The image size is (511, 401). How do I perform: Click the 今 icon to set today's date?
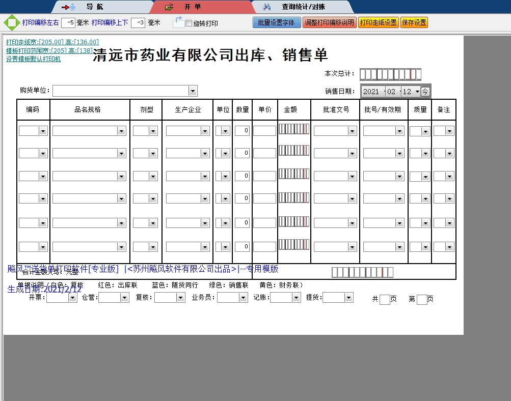point(425,91)
